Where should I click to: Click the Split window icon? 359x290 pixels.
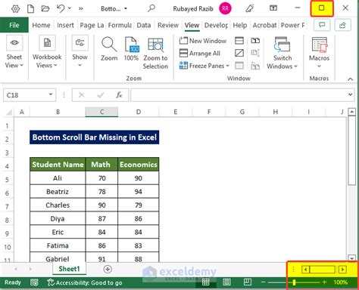239,41
